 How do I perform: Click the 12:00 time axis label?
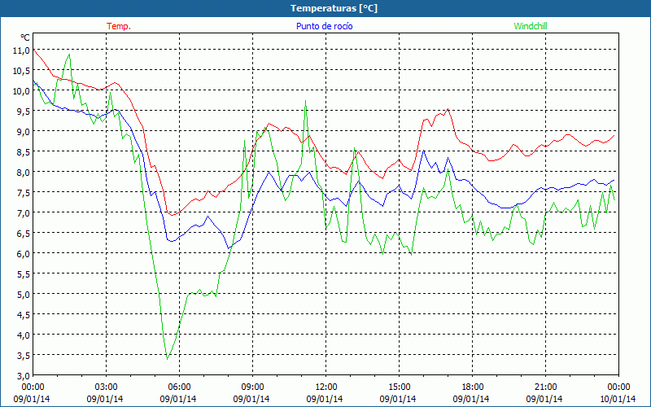(326, 387)
